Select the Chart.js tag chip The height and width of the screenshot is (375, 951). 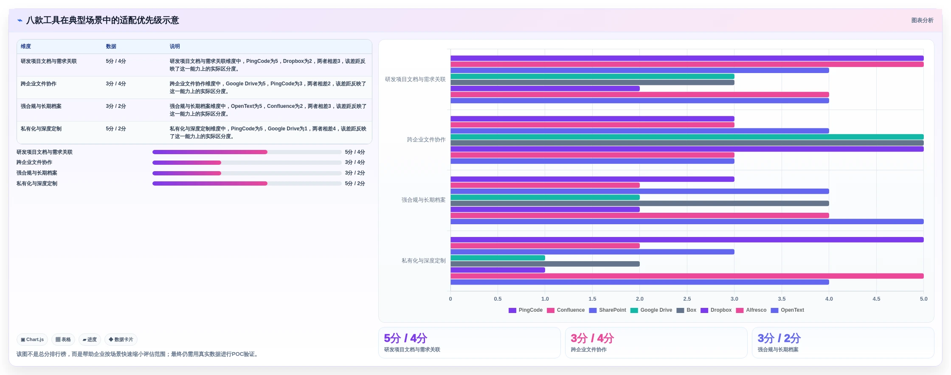tap(32, 340)
